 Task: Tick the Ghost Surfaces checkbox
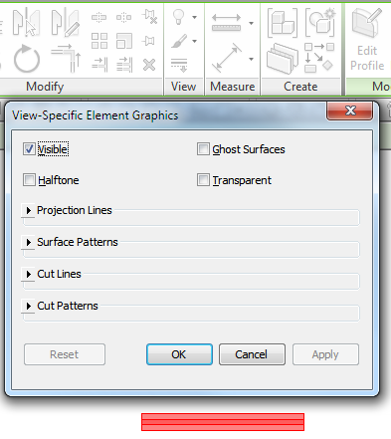203,149
